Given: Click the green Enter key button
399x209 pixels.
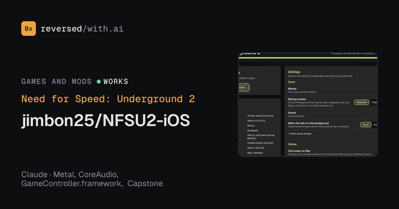Looking at the screenshot, I should click(x=243, y=88).
